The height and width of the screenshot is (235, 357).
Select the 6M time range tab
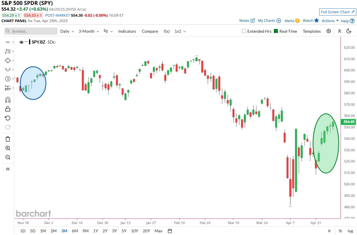[x=75, y=231]
